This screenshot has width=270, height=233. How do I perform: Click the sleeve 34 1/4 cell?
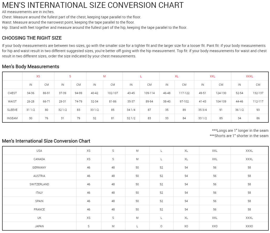click(x=131, y=110)
